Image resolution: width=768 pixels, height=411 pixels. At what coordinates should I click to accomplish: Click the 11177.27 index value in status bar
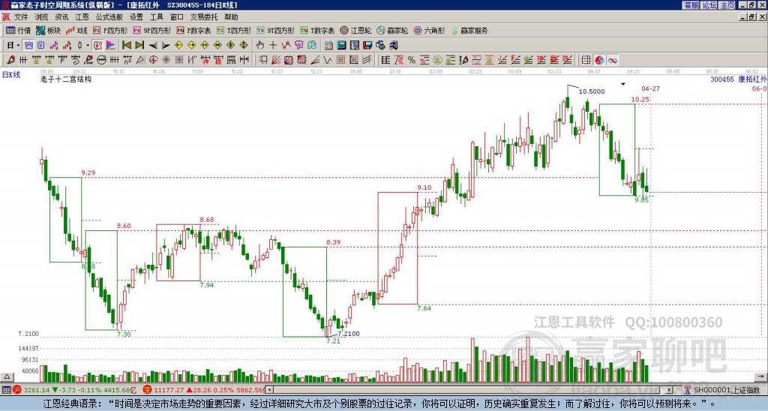[x=169, y=390]
